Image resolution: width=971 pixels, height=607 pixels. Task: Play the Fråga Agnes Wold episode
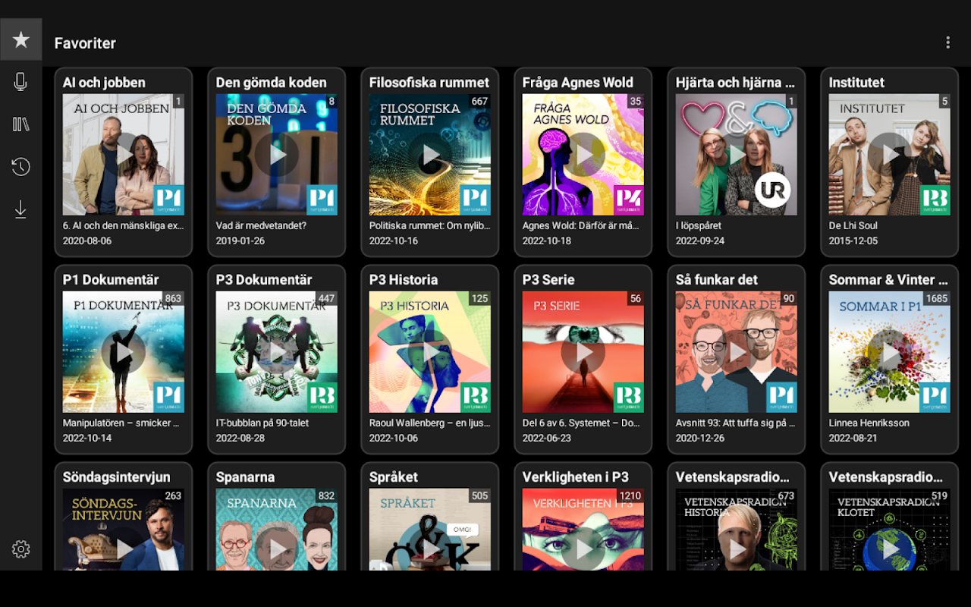coord(583,155)
